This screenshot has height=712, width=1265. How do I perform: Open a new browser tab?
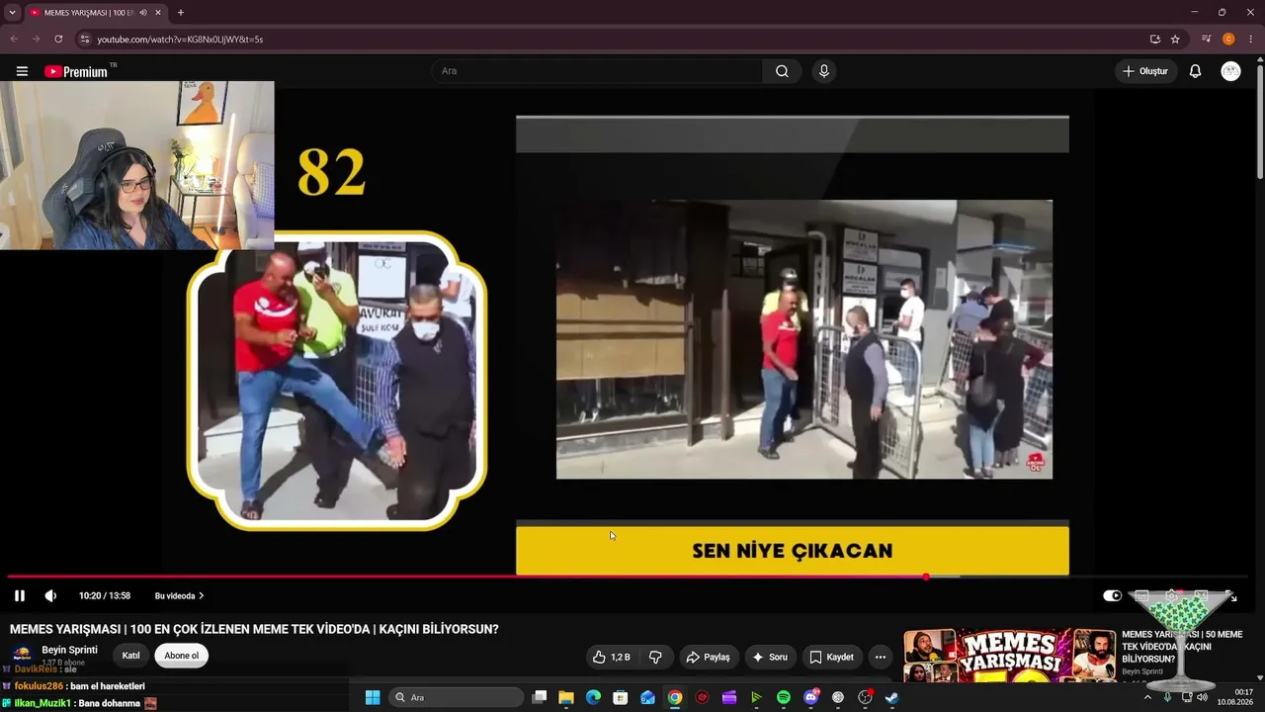(x=180, y=13)
